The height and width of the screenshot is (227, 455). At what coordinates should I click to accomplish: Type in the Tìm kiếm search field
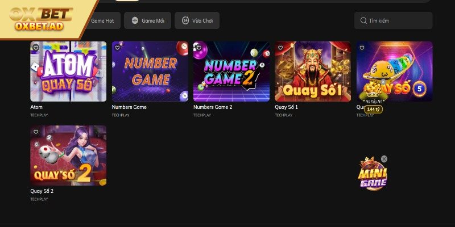(398, 20)
